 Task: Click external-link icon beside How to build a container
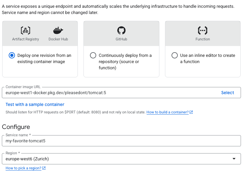click(x=191, y=112)
